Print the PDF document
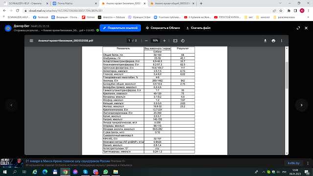313x176 pixels. 273,41
